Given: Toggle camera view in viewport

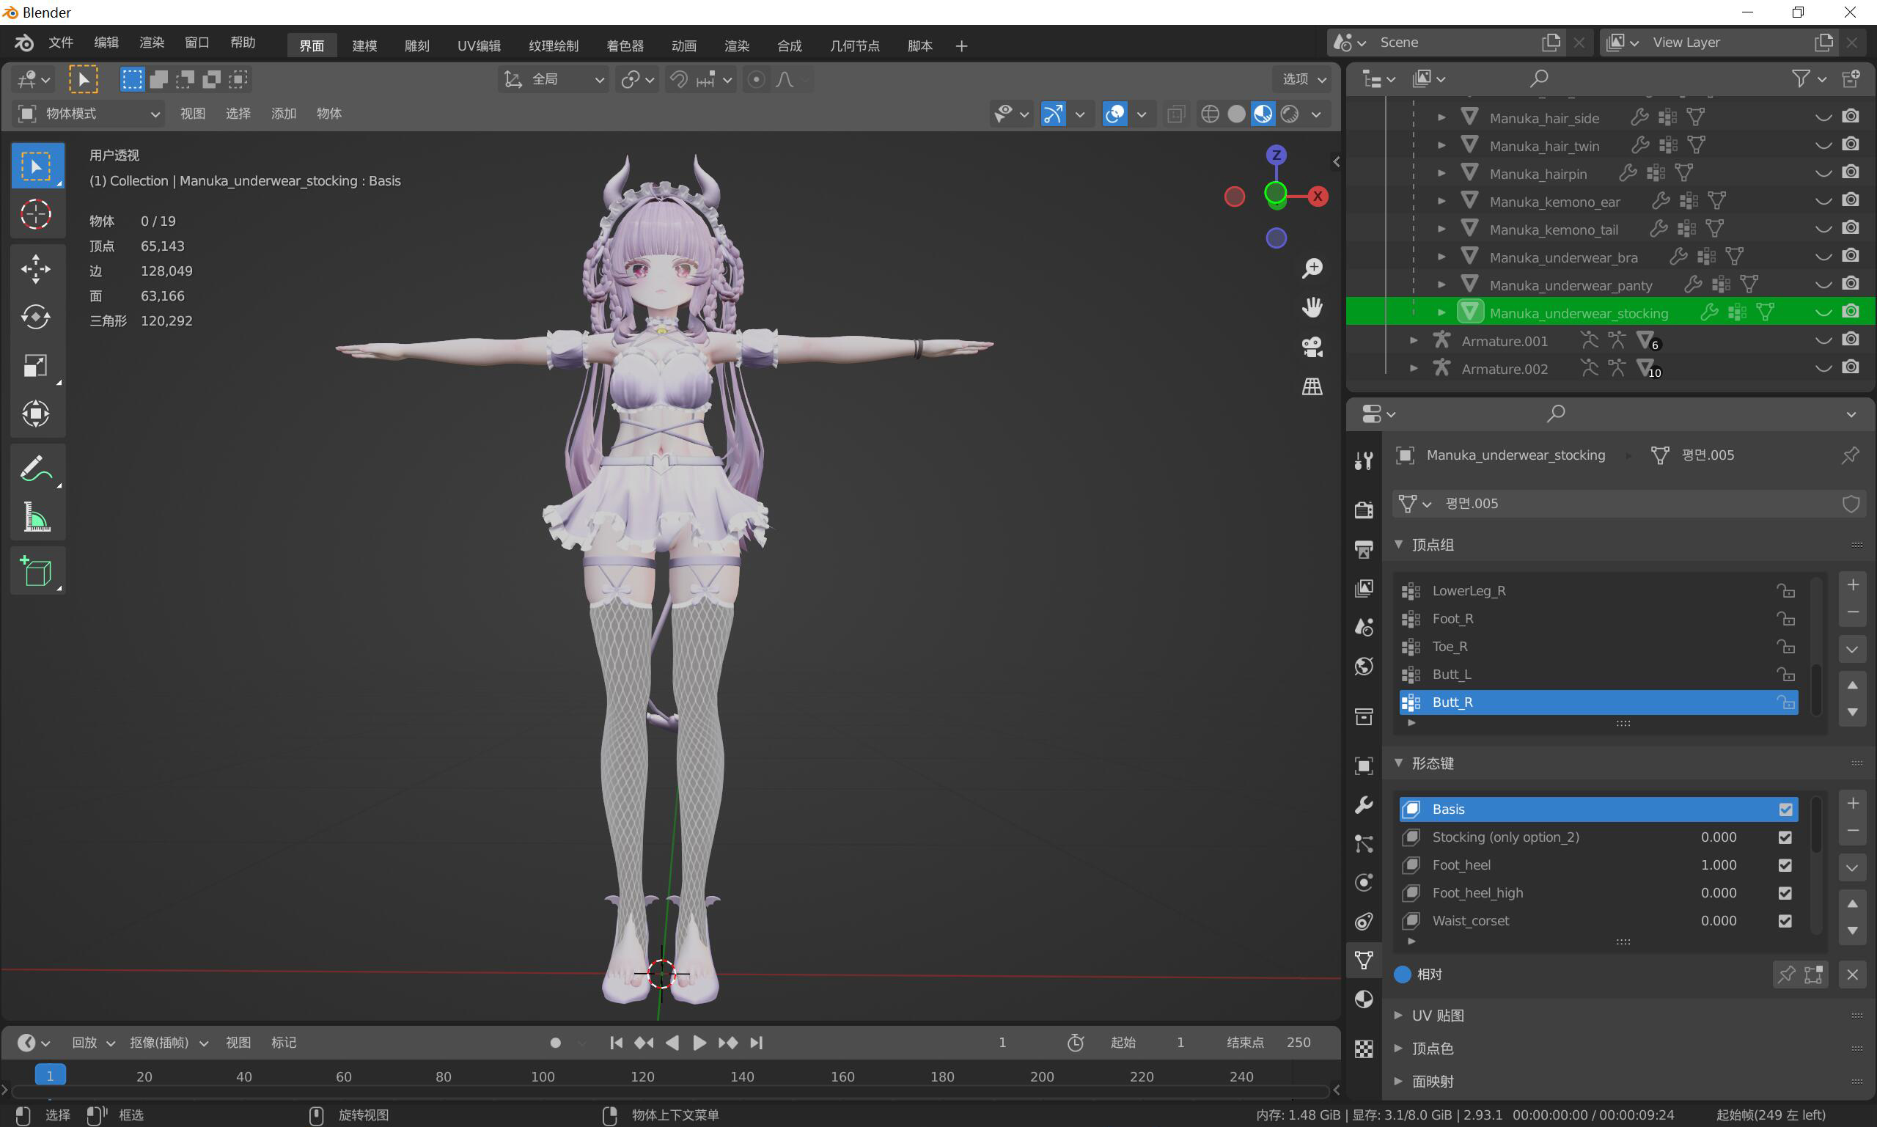Looking at the screenshot, I should click(1312, 347).
